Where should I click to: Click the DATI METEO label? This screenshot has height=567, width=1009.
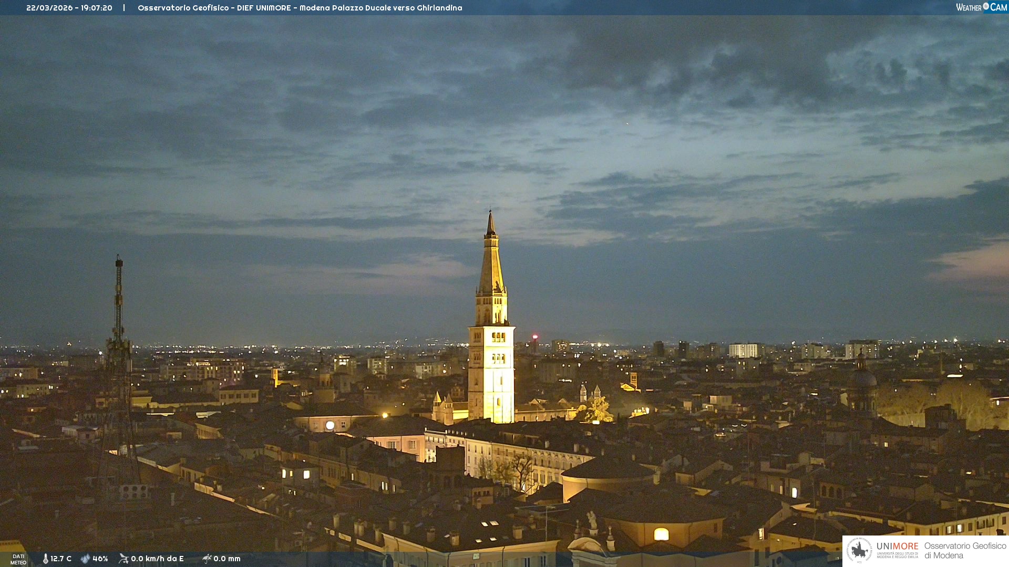click(18, 559)
